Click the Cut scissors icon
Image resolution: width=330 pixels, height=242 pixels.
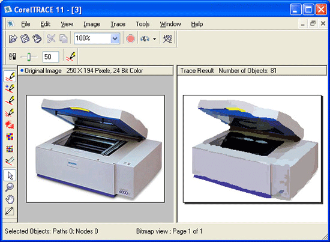pos(51,39)
